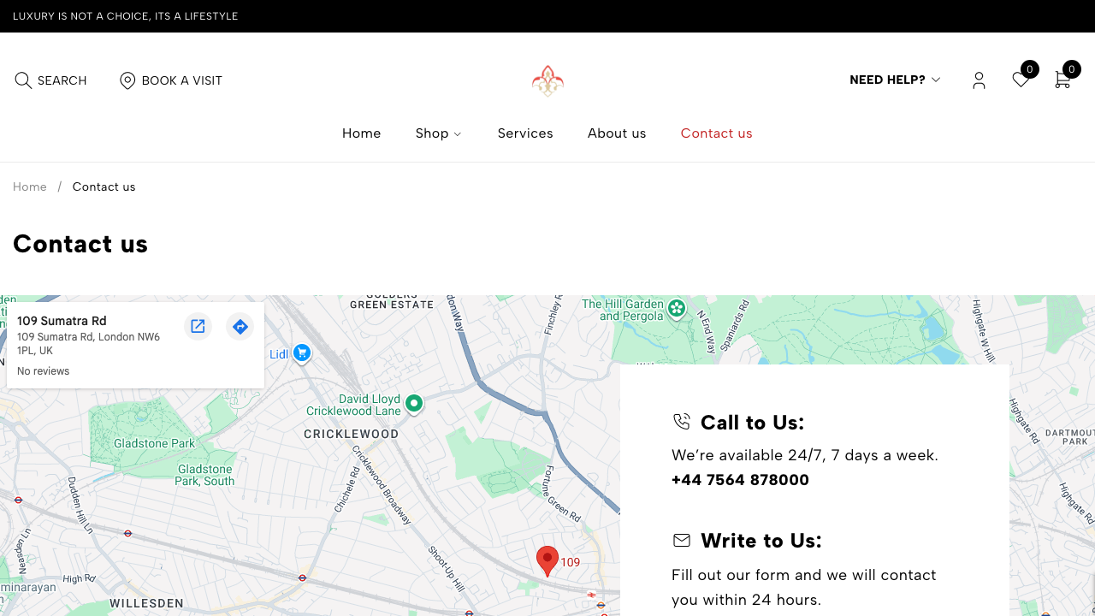Select the Contact us nav item
Screen dimensions: 1095x616
pos(716,133)
